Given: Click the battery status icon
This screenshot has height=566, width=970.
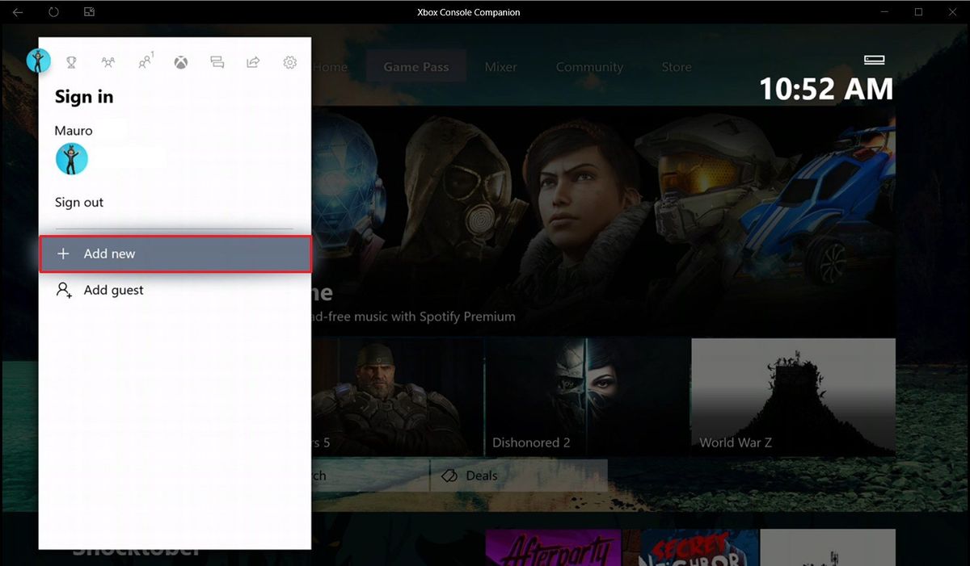Looking at the screenshot, I should (x=875, y=59).
